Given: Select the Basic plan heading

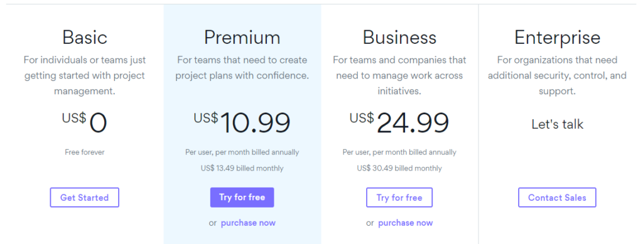Looking at the screenshot, I should 85,37.
